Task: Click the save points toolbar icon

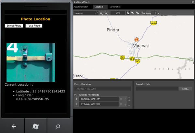Action: 137,13
